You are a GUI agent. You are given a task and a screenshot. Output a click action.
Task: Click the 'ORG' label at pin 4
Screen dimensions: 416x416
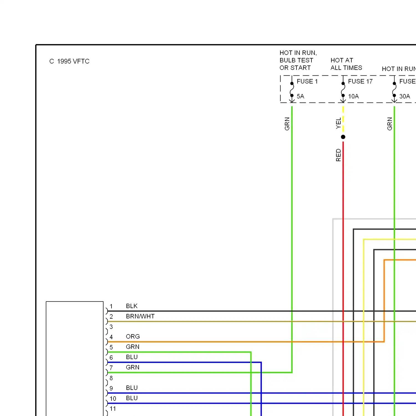tap(133, 336)
